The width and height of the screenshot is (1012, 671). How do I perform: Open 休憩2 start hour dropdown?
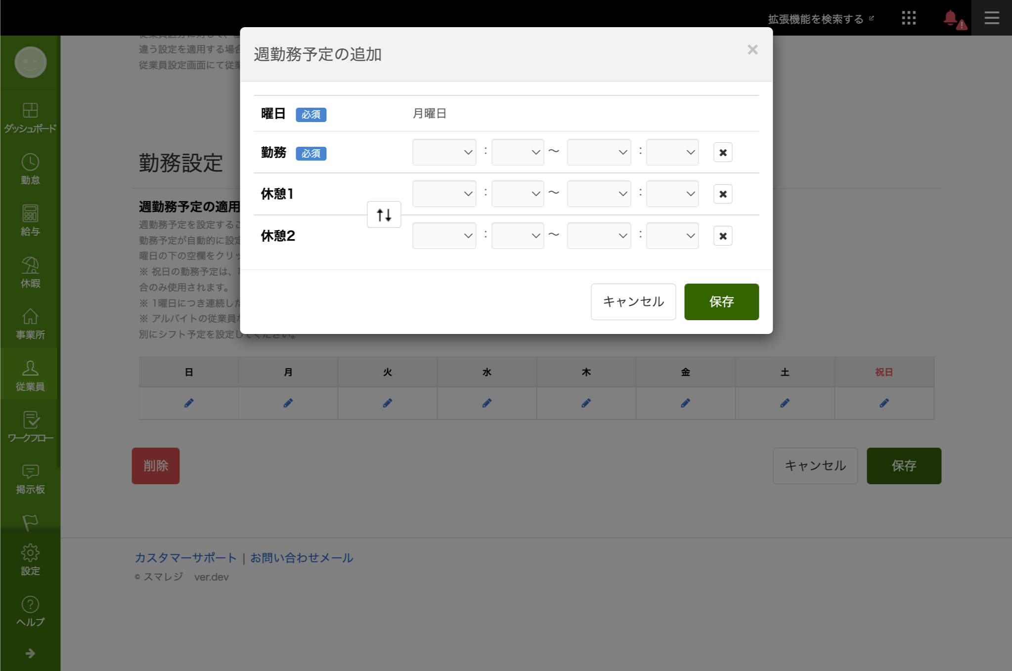(x=444, y=236)
